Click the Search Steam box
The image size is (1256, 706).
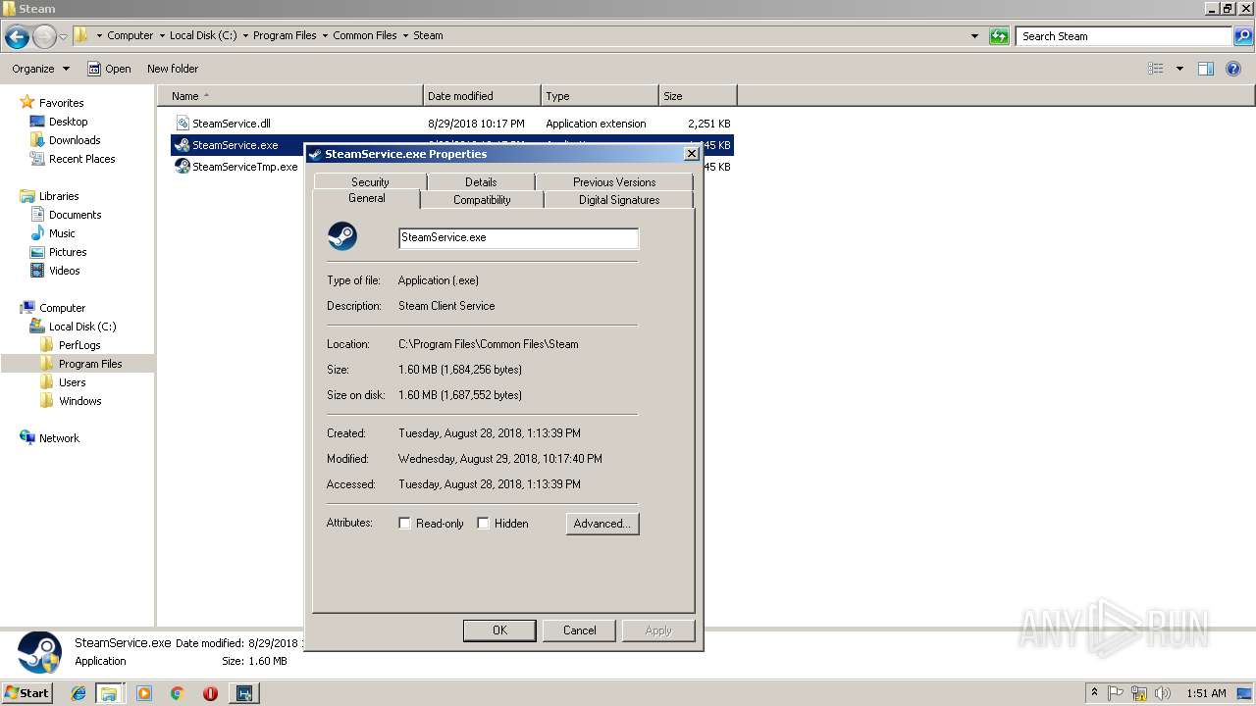coord(1124,36)
